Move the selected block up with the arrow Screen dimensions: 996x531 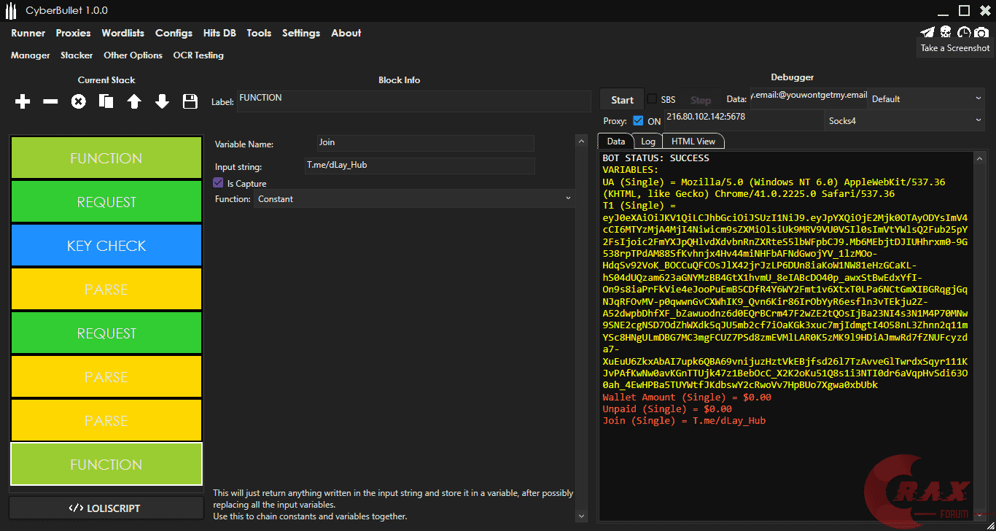coord(134,102)
